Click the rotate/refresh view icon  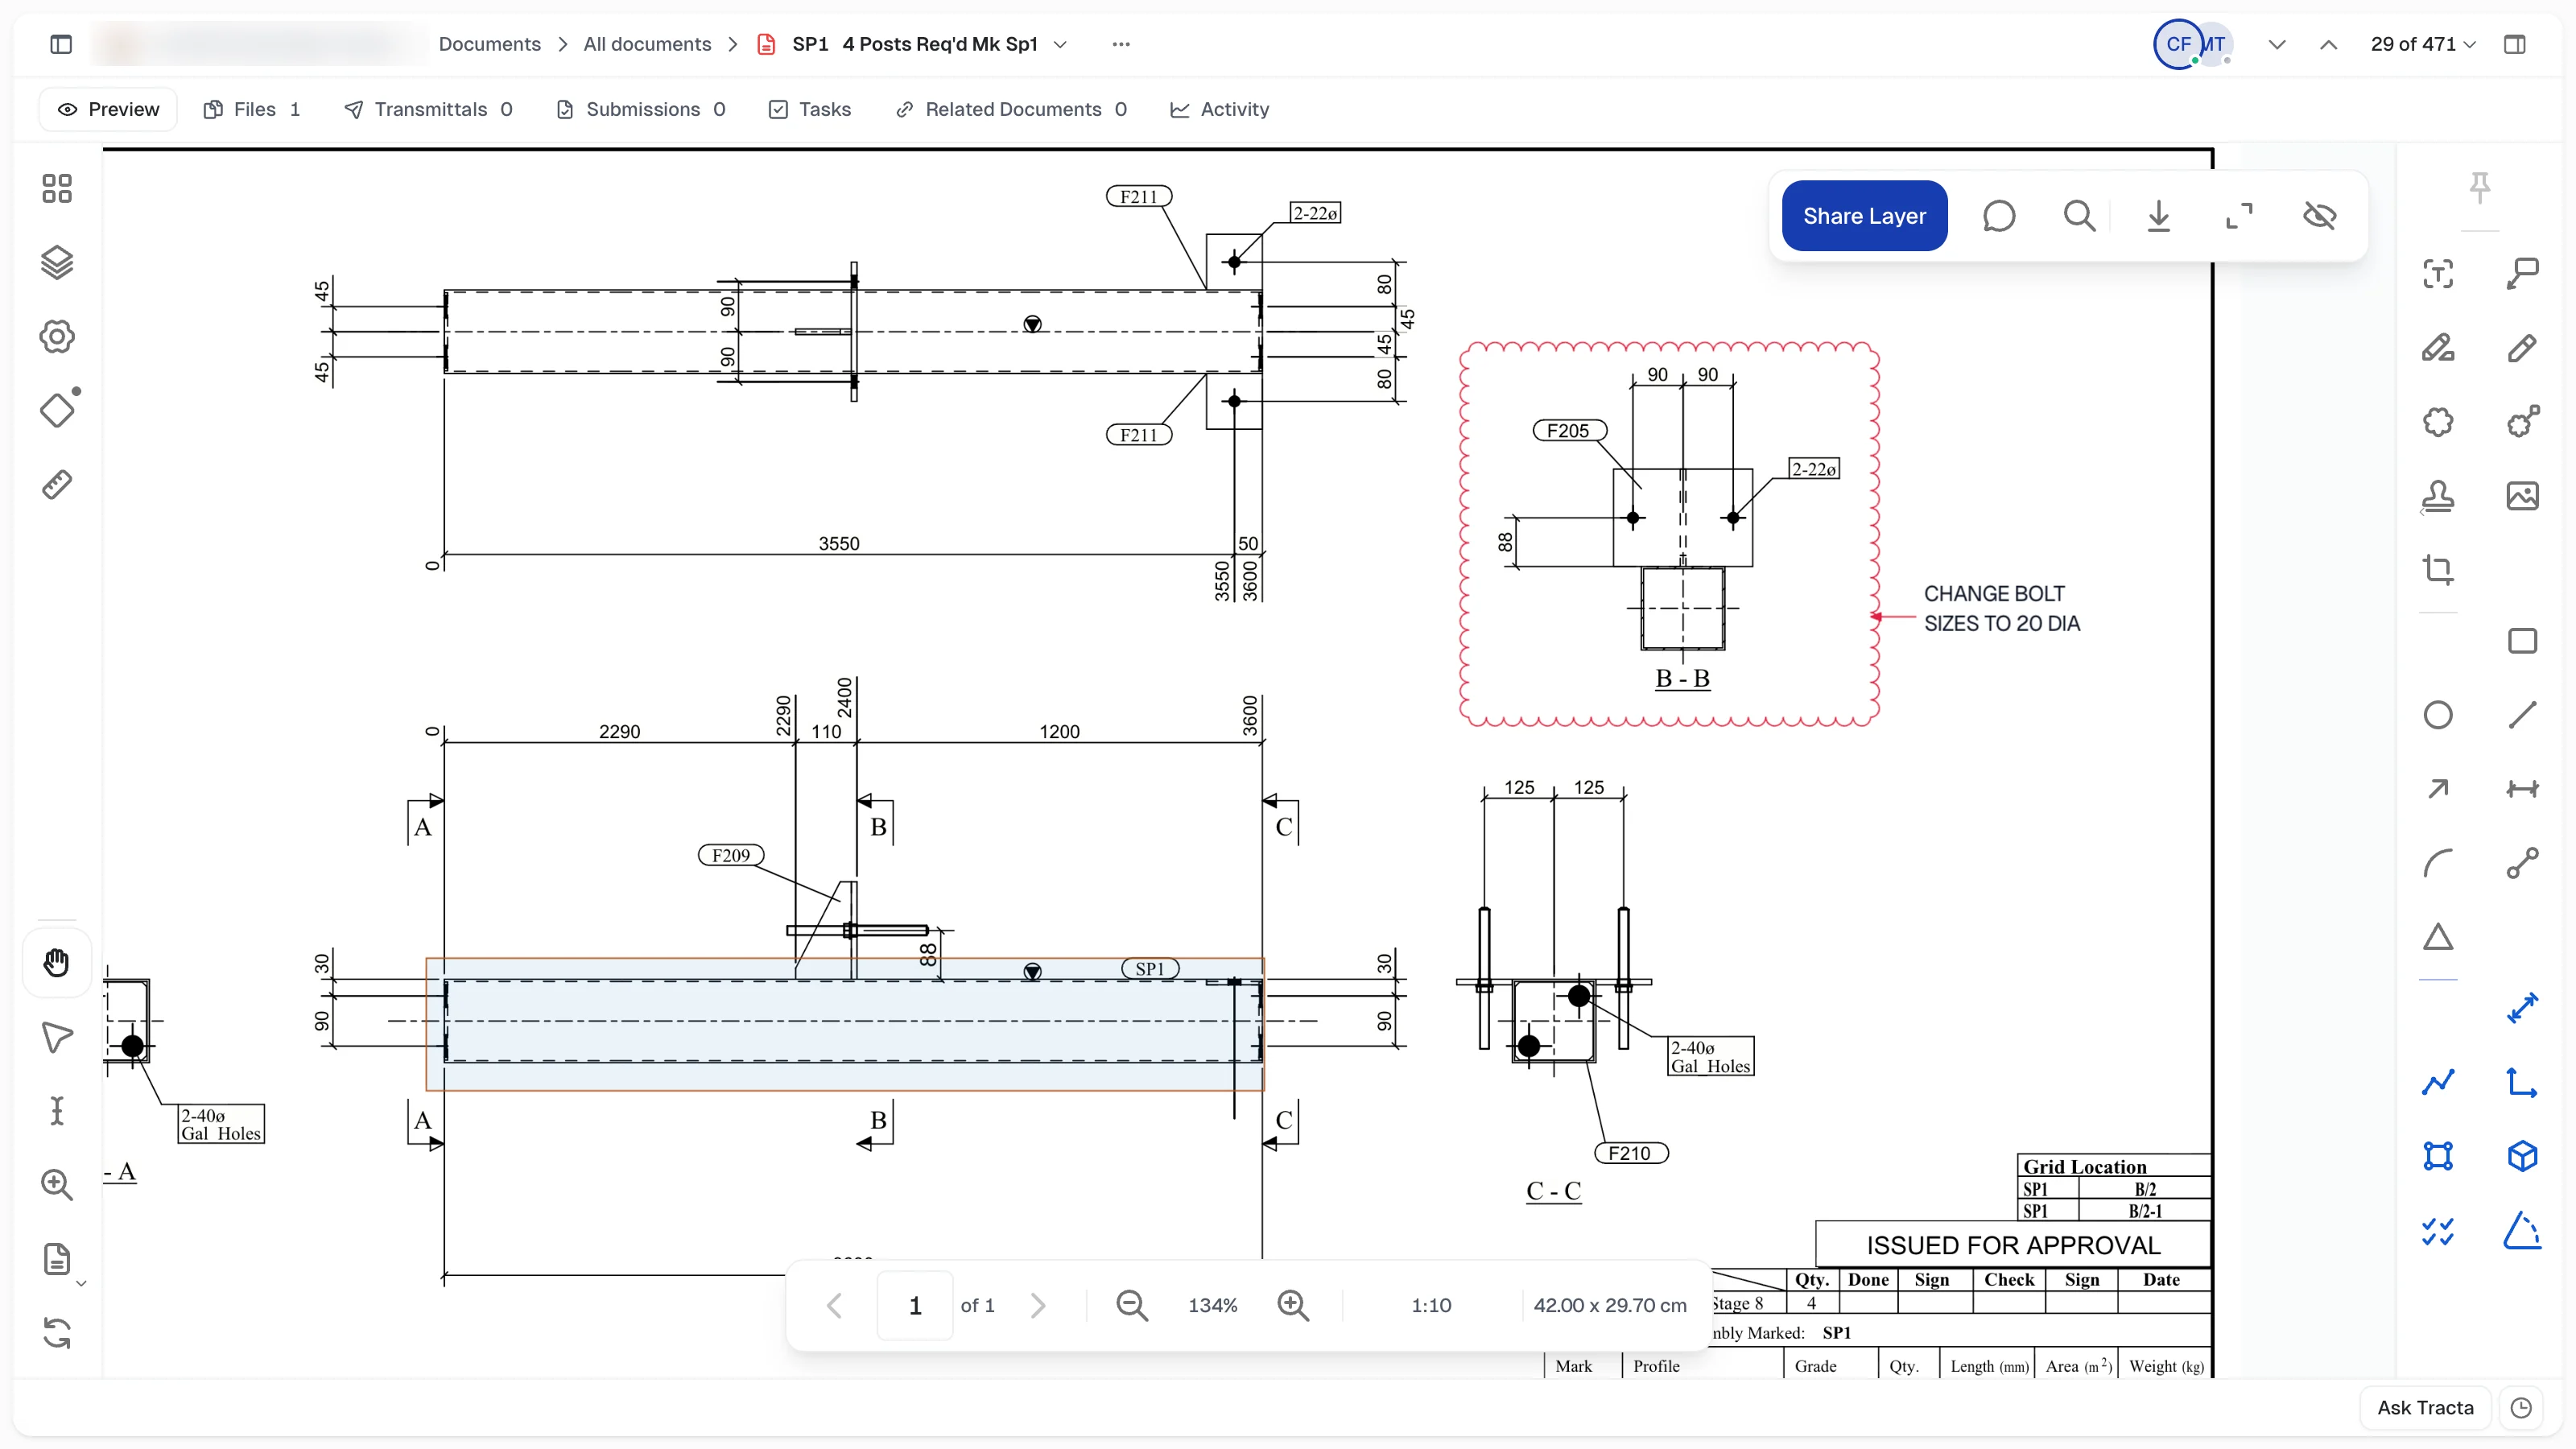[x=57, y=1333]
